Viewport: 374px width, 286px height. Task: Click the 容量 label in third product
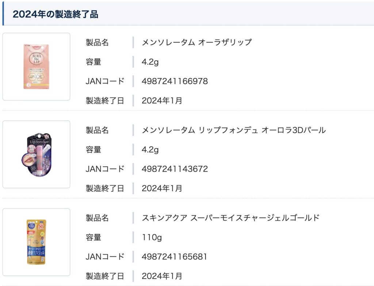click(x=93, y=237)
